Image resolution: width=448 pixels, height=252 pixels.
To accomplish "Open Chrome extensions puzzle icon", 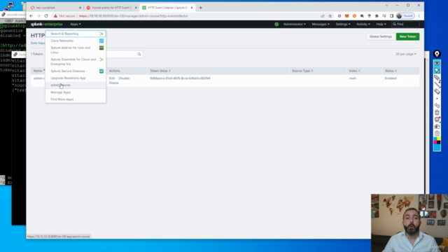I will click(x=377, y=16).
